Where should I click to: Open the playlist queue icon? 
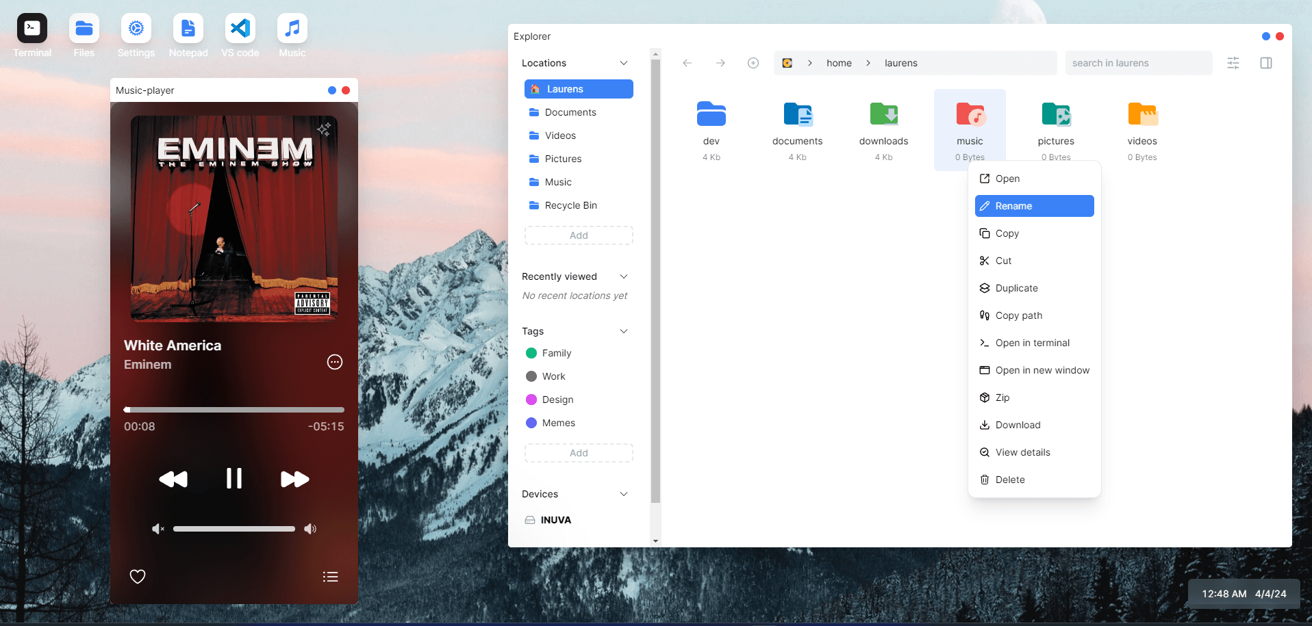pyautogui.click(x=331, y=577)
